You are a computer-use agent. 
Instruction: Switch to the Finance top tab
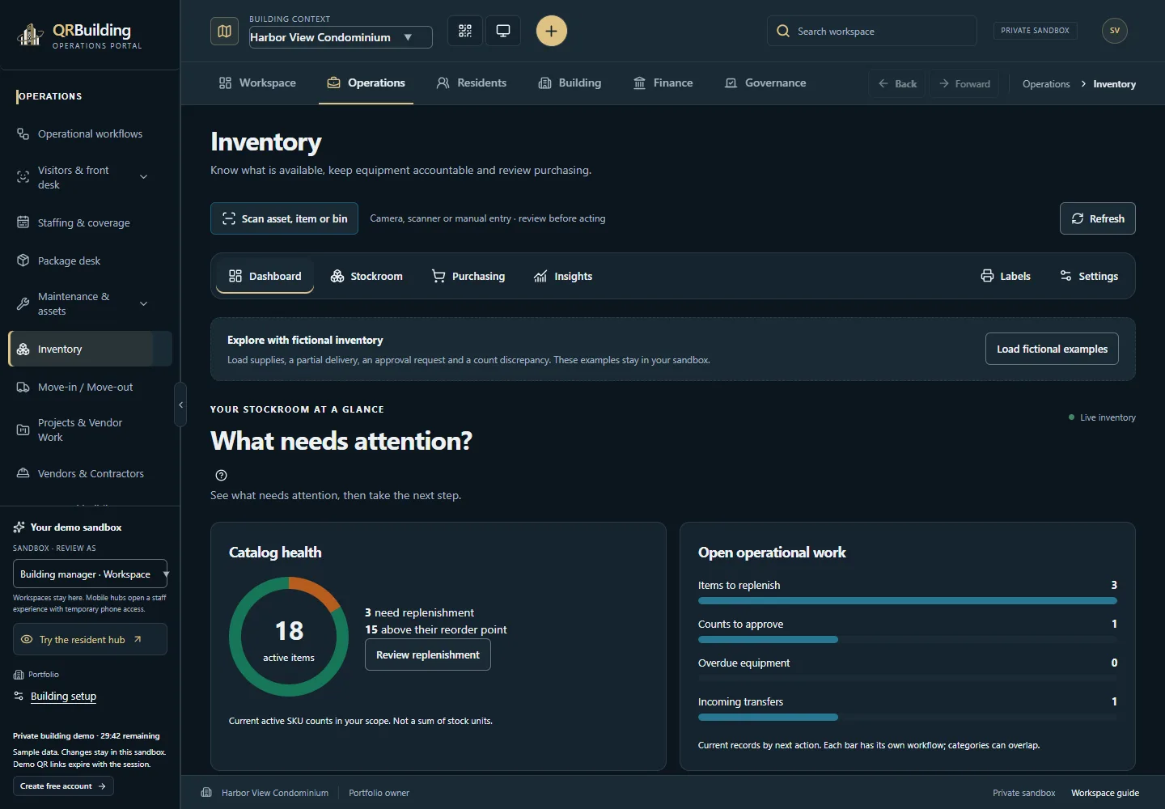click(663, 83)
